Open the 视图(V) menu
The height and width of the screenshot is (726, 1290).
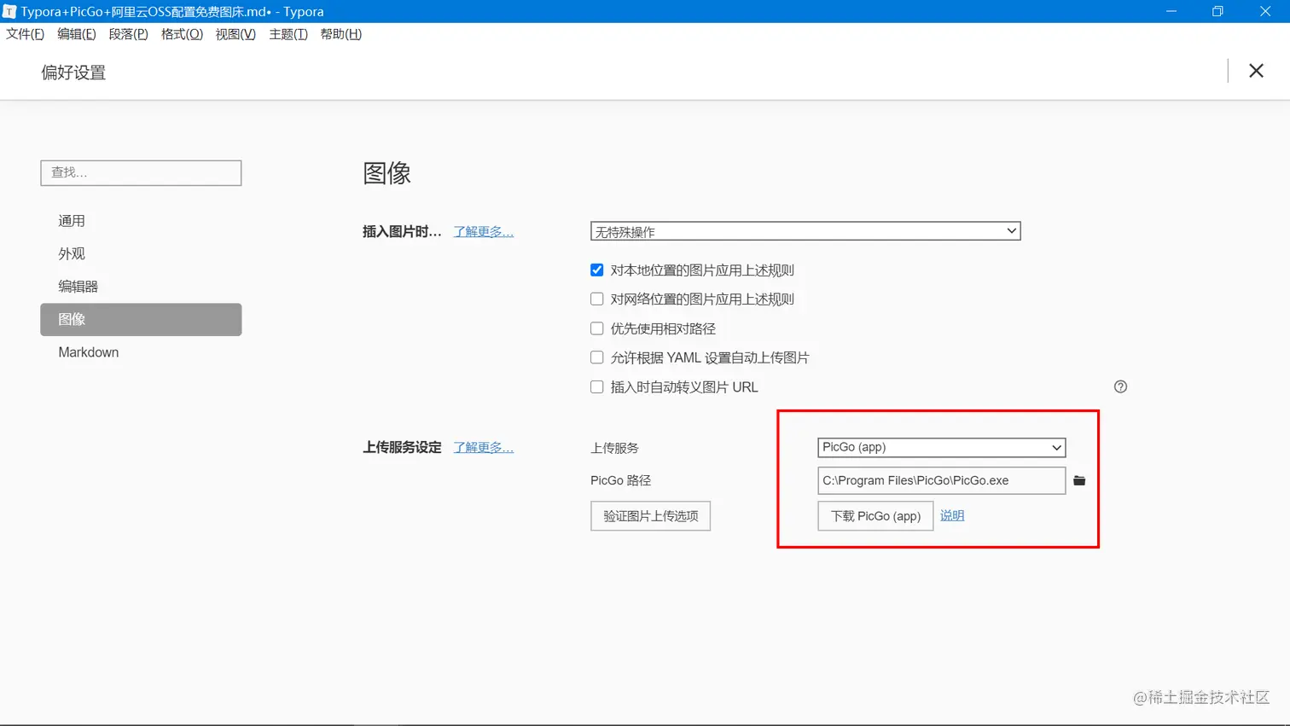(x=235, y=34)
